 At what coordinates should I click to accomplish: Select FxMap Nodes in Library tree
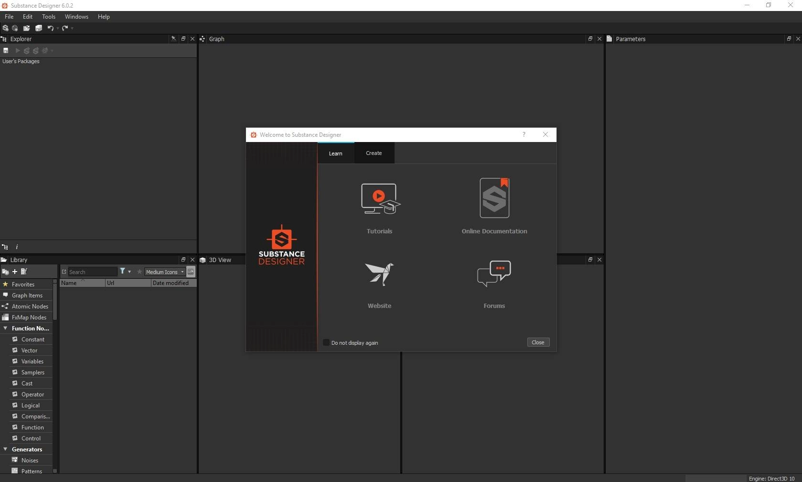click(x=26, y=318)
